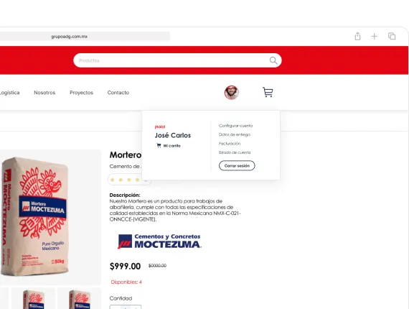Navigate to Contacto

[118, 93]
